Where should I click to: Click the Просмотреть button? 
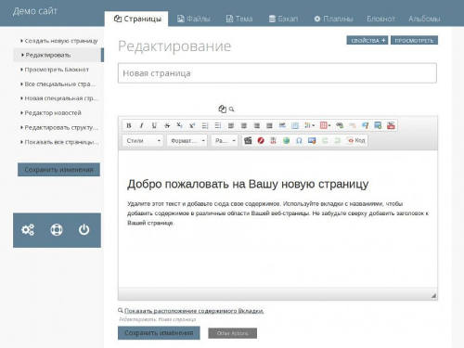[414, 41]
